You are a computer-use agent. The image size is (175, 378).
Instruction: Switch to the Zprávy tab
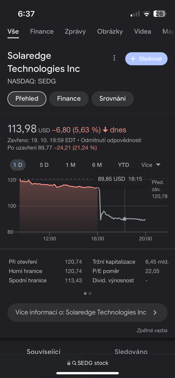point(75,31)
